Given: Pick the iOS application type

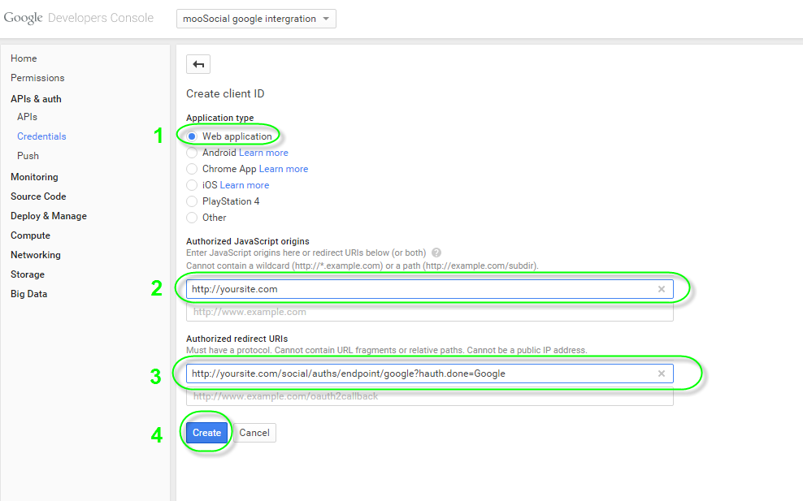Looking at the screenshot, I should pyautogui.click(x=193, y=185).
